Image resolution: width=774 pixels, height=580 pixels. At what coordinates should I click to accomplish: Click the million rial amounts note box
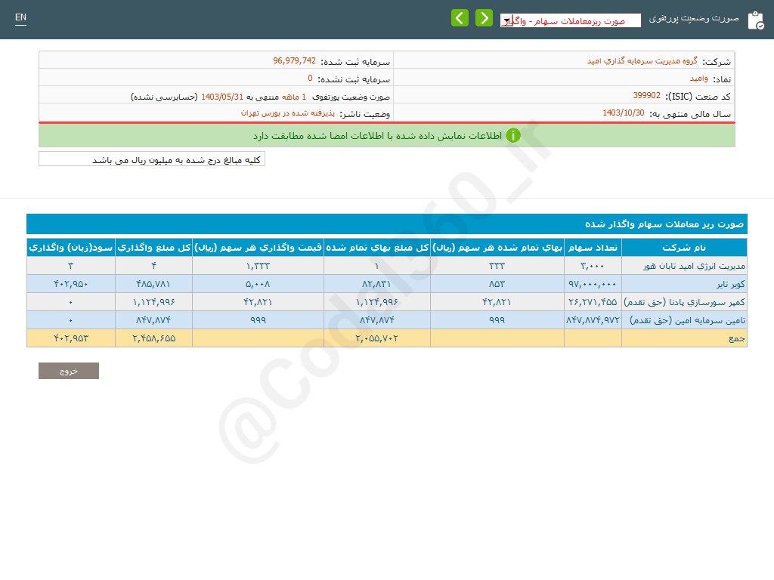(152, 159)
